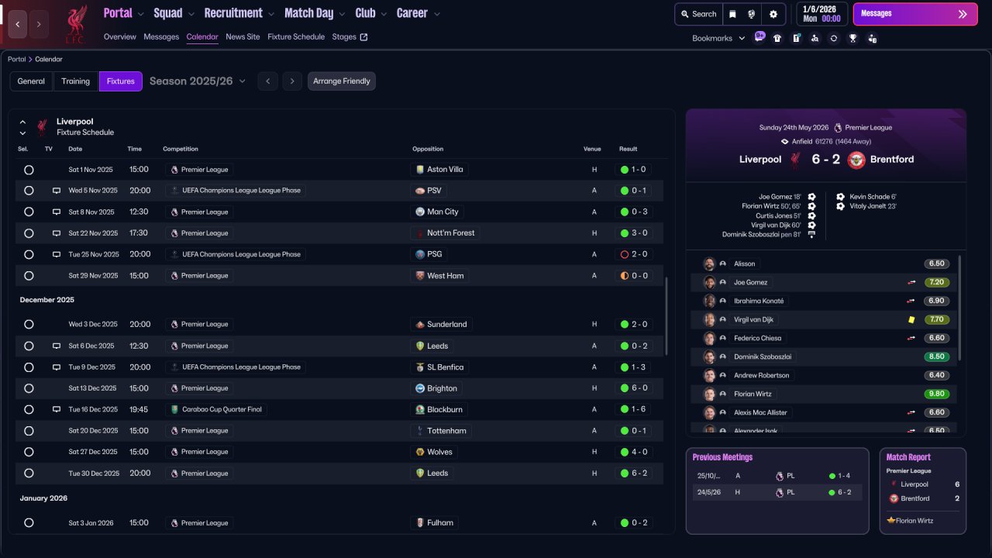Click the Liverpool club crest in the header
This screenshot has height=558, width=992.
click(75, 24)
